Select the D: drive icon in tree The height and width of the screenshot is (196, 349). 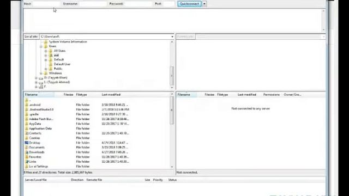click(41, 78)
